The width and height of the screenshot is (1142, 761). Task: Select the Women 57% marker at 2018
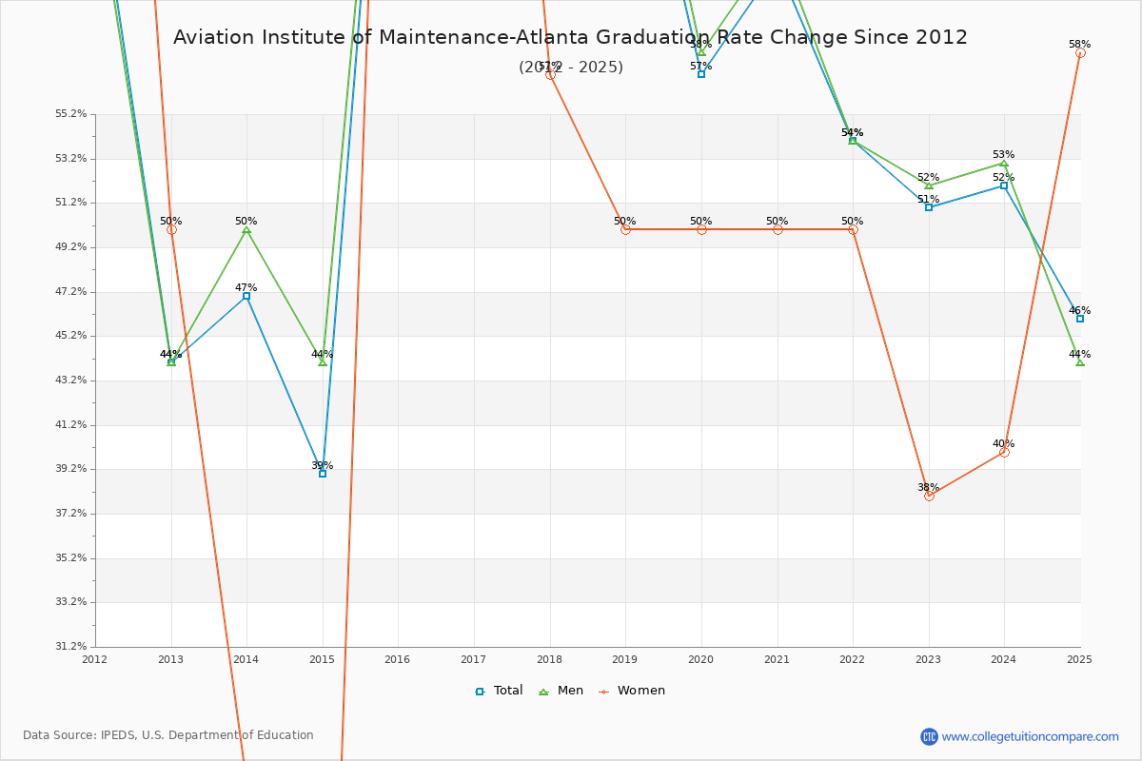[550, 74]
